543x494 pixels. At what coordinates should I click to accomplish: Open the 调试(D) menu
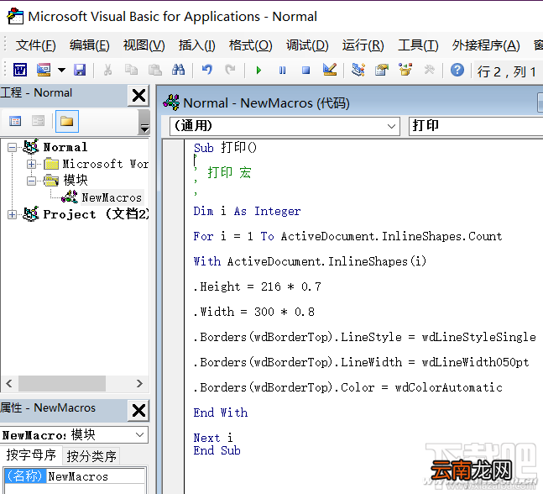[x=307, y=45]
